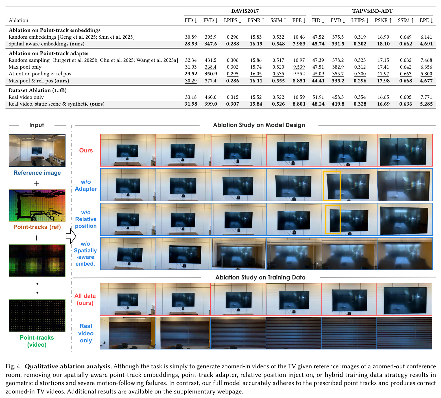Click the Reference image thumbnail of conference room

click(x=37, y=150)
